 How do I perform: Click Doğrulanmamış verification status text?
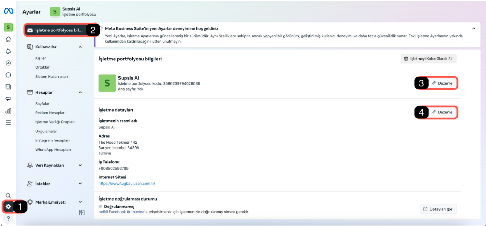point(119,207)
